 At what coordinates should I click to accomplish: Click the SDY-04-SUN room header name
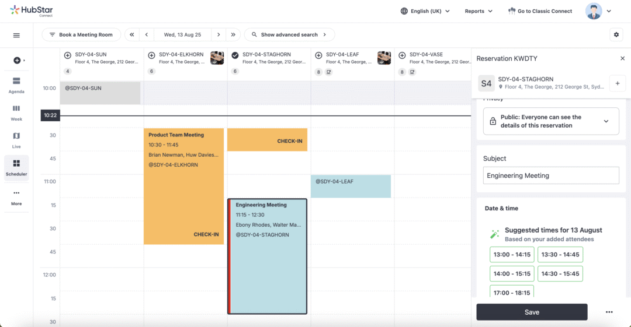91,54
